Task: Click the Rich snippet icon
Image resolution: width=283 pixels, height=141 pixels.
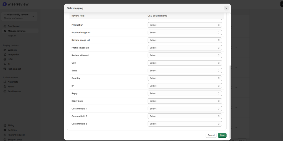Action: 5,69
